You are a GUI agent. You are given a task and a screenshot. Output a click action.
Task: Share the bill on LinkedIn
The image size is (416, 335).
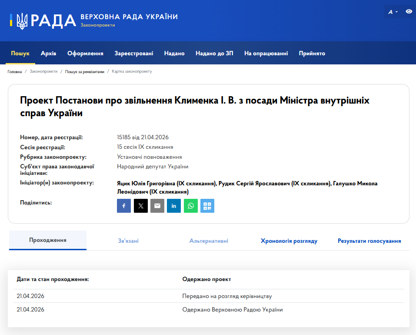174,206
